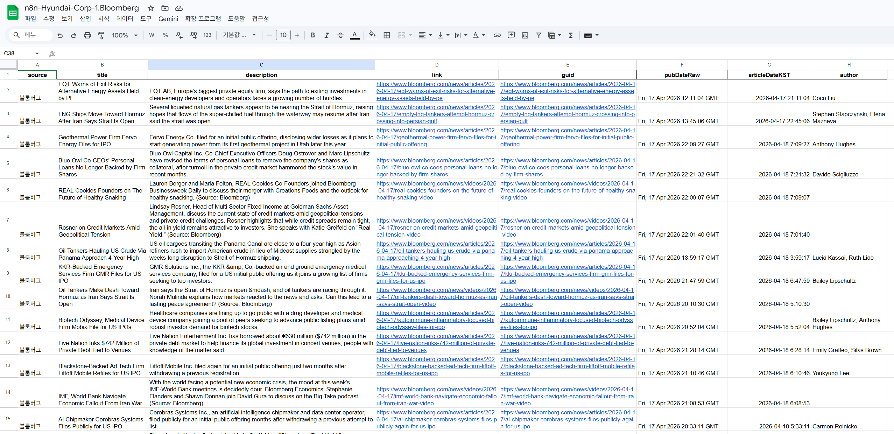894x434 pixels.
Task: Move document to folder icon
Action: pos(165,8)
